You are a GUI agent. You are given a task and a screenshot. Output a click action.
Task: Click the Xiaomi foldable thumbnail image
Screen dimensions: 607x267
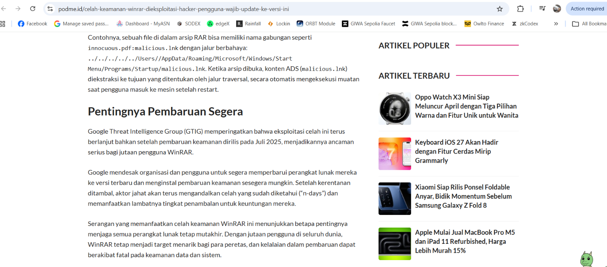click(x=395, y=199)
